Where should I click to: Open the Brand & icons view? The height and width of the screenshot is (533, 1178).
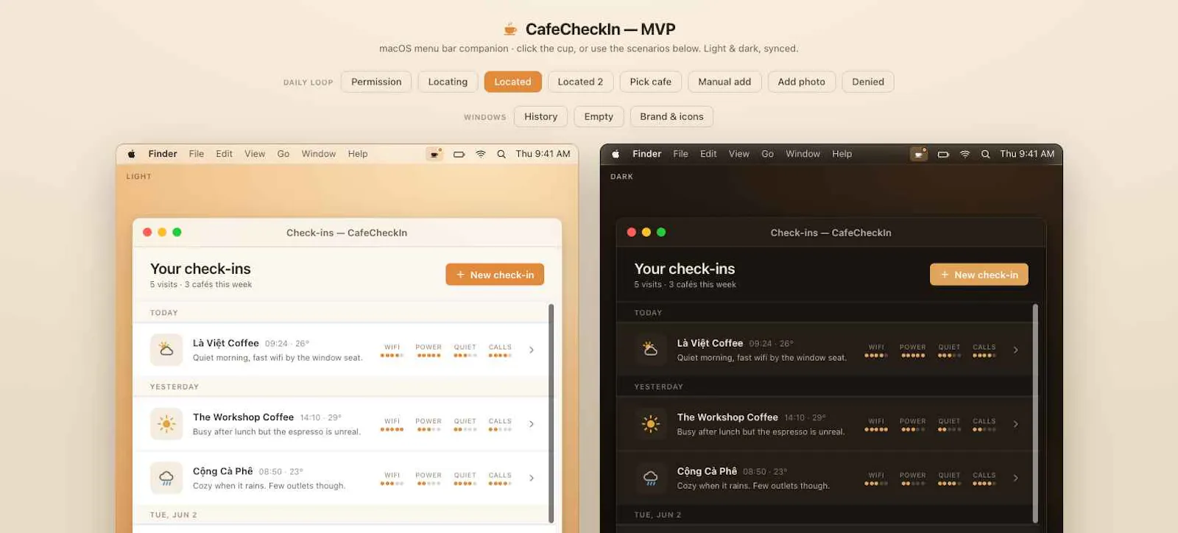point(671,116)
